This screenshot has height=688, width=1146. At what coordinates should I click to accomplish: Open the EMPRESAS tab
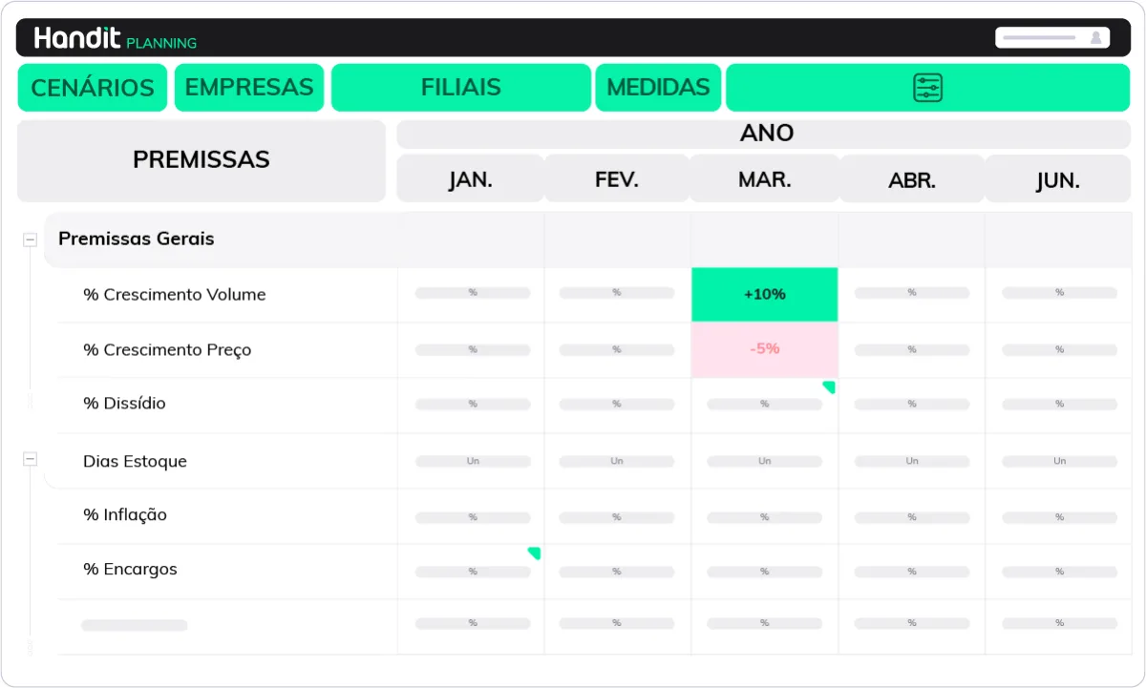[x=249, y=88]
